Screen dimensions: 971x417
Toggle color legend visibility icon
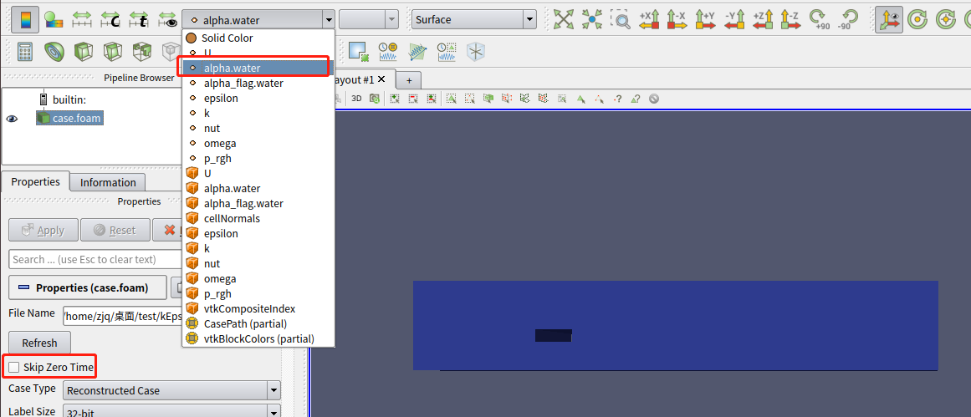tap(25, 19)
